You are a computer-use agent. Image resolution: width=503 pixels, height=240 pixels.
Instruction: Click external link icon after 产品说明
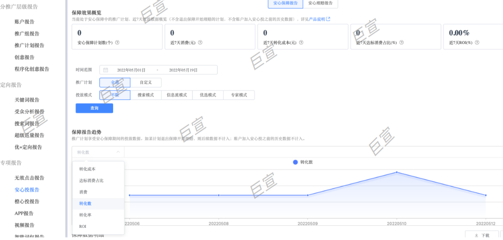(328, 19)
